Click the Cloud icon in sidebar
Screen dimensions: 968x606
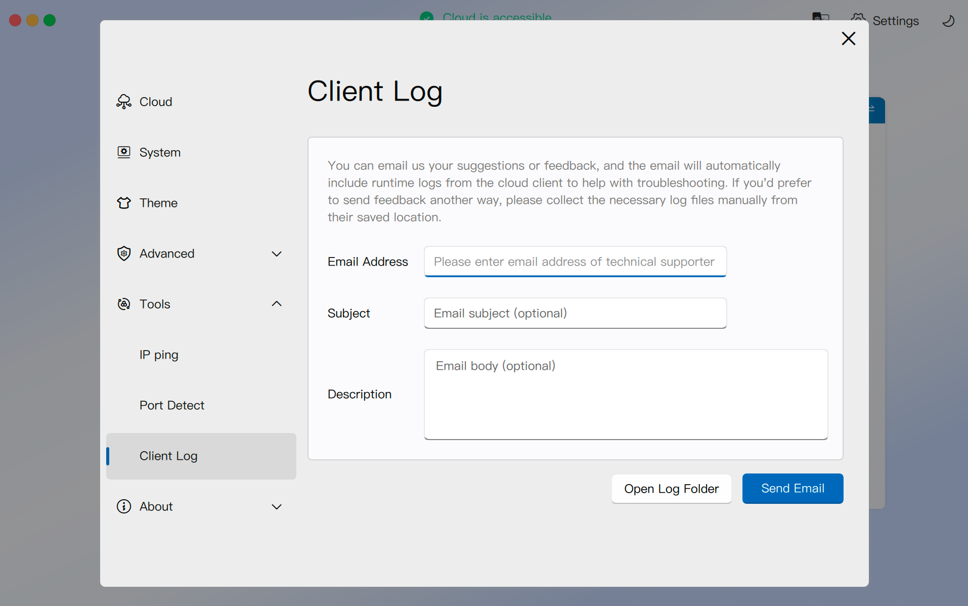pos(124,102)
